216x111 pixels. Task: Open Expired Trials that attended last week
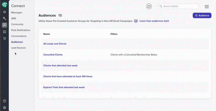64,87
